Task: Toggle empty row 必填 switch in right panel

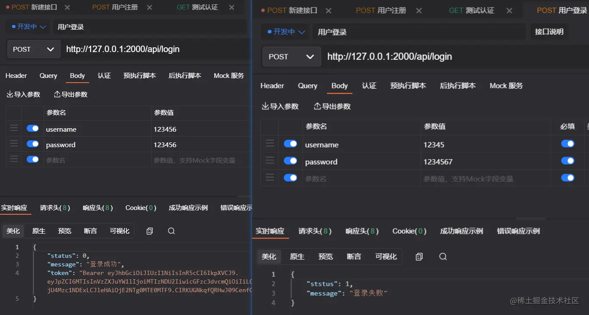Action: click(x=567, y=177)
